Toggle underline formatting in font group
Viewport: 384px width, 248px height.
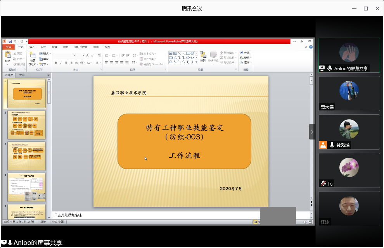click(66, 62)
